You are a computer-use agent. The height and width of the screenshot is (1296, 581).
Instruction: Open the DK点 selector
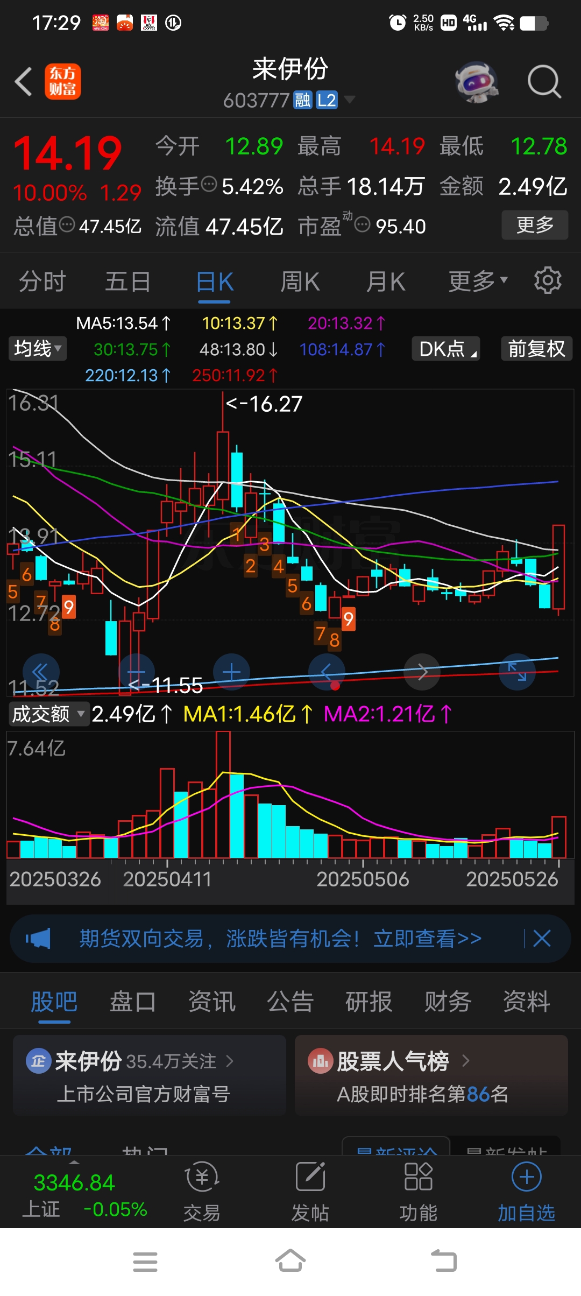click(446, 349)
